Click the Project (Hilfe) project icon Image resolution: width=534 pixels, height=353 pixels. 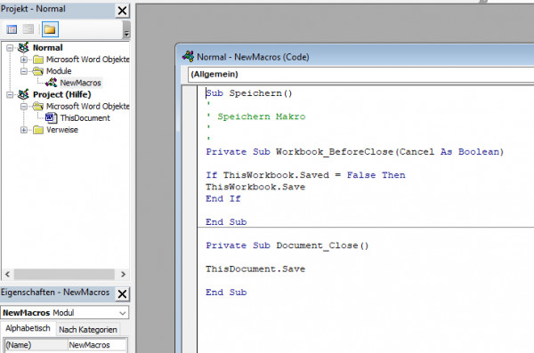point(23,94)
